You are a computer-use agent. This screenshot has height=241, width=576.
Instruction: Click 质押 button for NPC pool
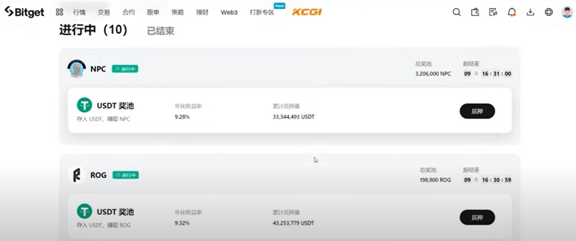[x=477, y=111]
